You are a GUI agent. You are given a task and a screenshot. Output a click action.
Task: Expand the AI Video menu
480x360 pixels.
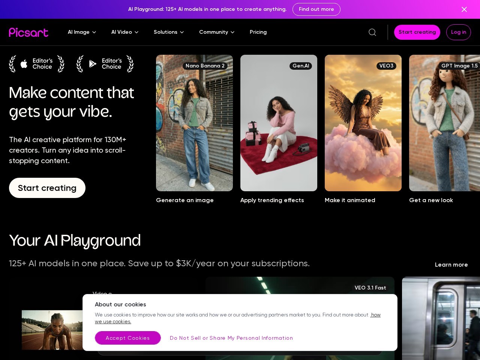[x=124, y=32]
